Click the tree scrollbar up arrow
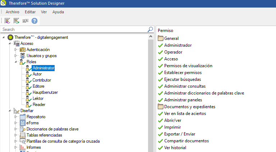 (x=151, y=37)
